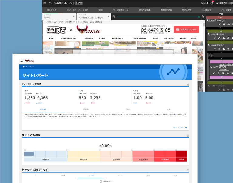Screen dimensions: 233x183
Task: Click the copy icon for 3962 main_v block
Action: pyautogui.click(x=223, y=24)
